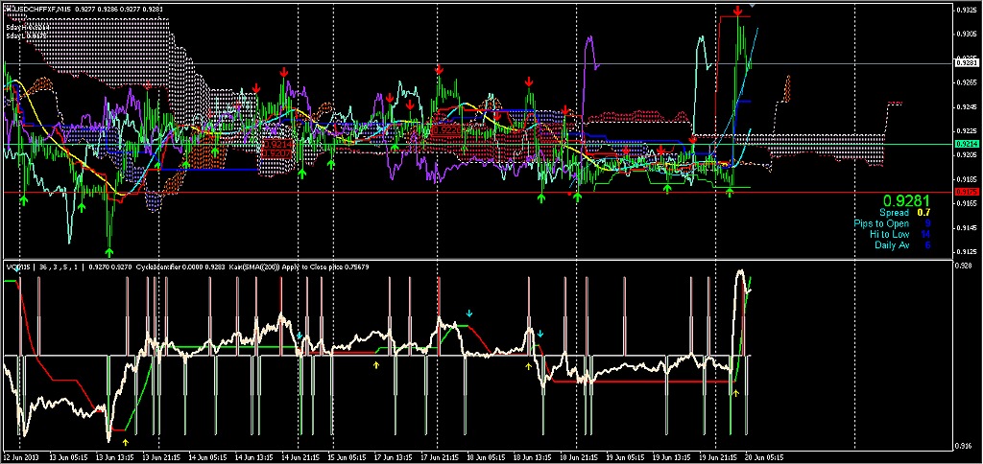Select the yellow up arrow under the 13 Jun indicator low
This screenshot has height=464, width=983.
(x=126, y=442)
